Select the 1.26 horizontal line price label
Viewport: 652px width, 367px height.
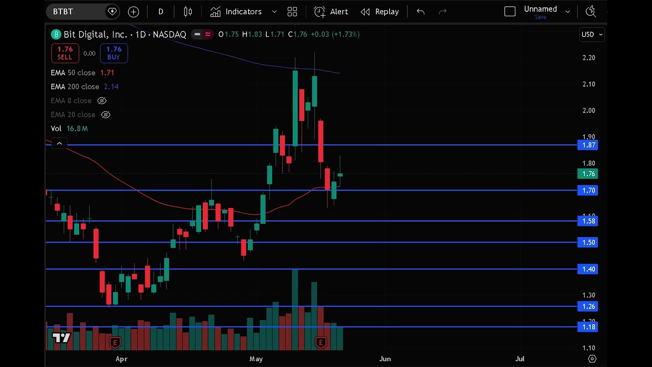click(x=588, y=306)
